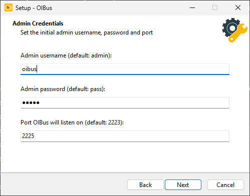250x196 pixels.
Task: Go back to the previous setup step
Action: click(145, 184)
